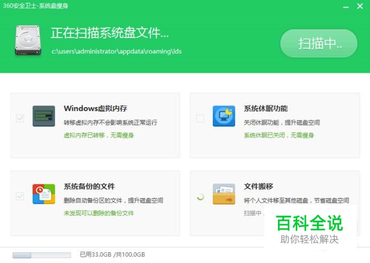Click the 系统备份的文件 title
The height and width of the screenshot is (263, 370).
(x=89, y=186)
